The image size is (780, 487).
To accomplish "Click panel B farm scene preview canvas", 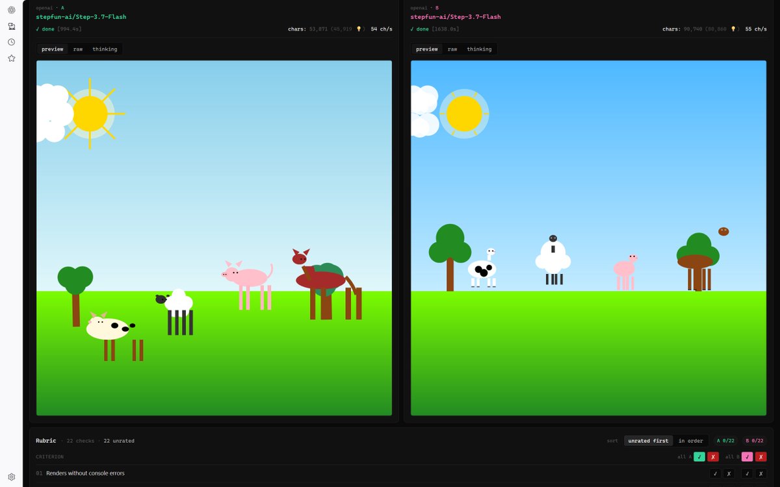I will click(x=588, y=238).
